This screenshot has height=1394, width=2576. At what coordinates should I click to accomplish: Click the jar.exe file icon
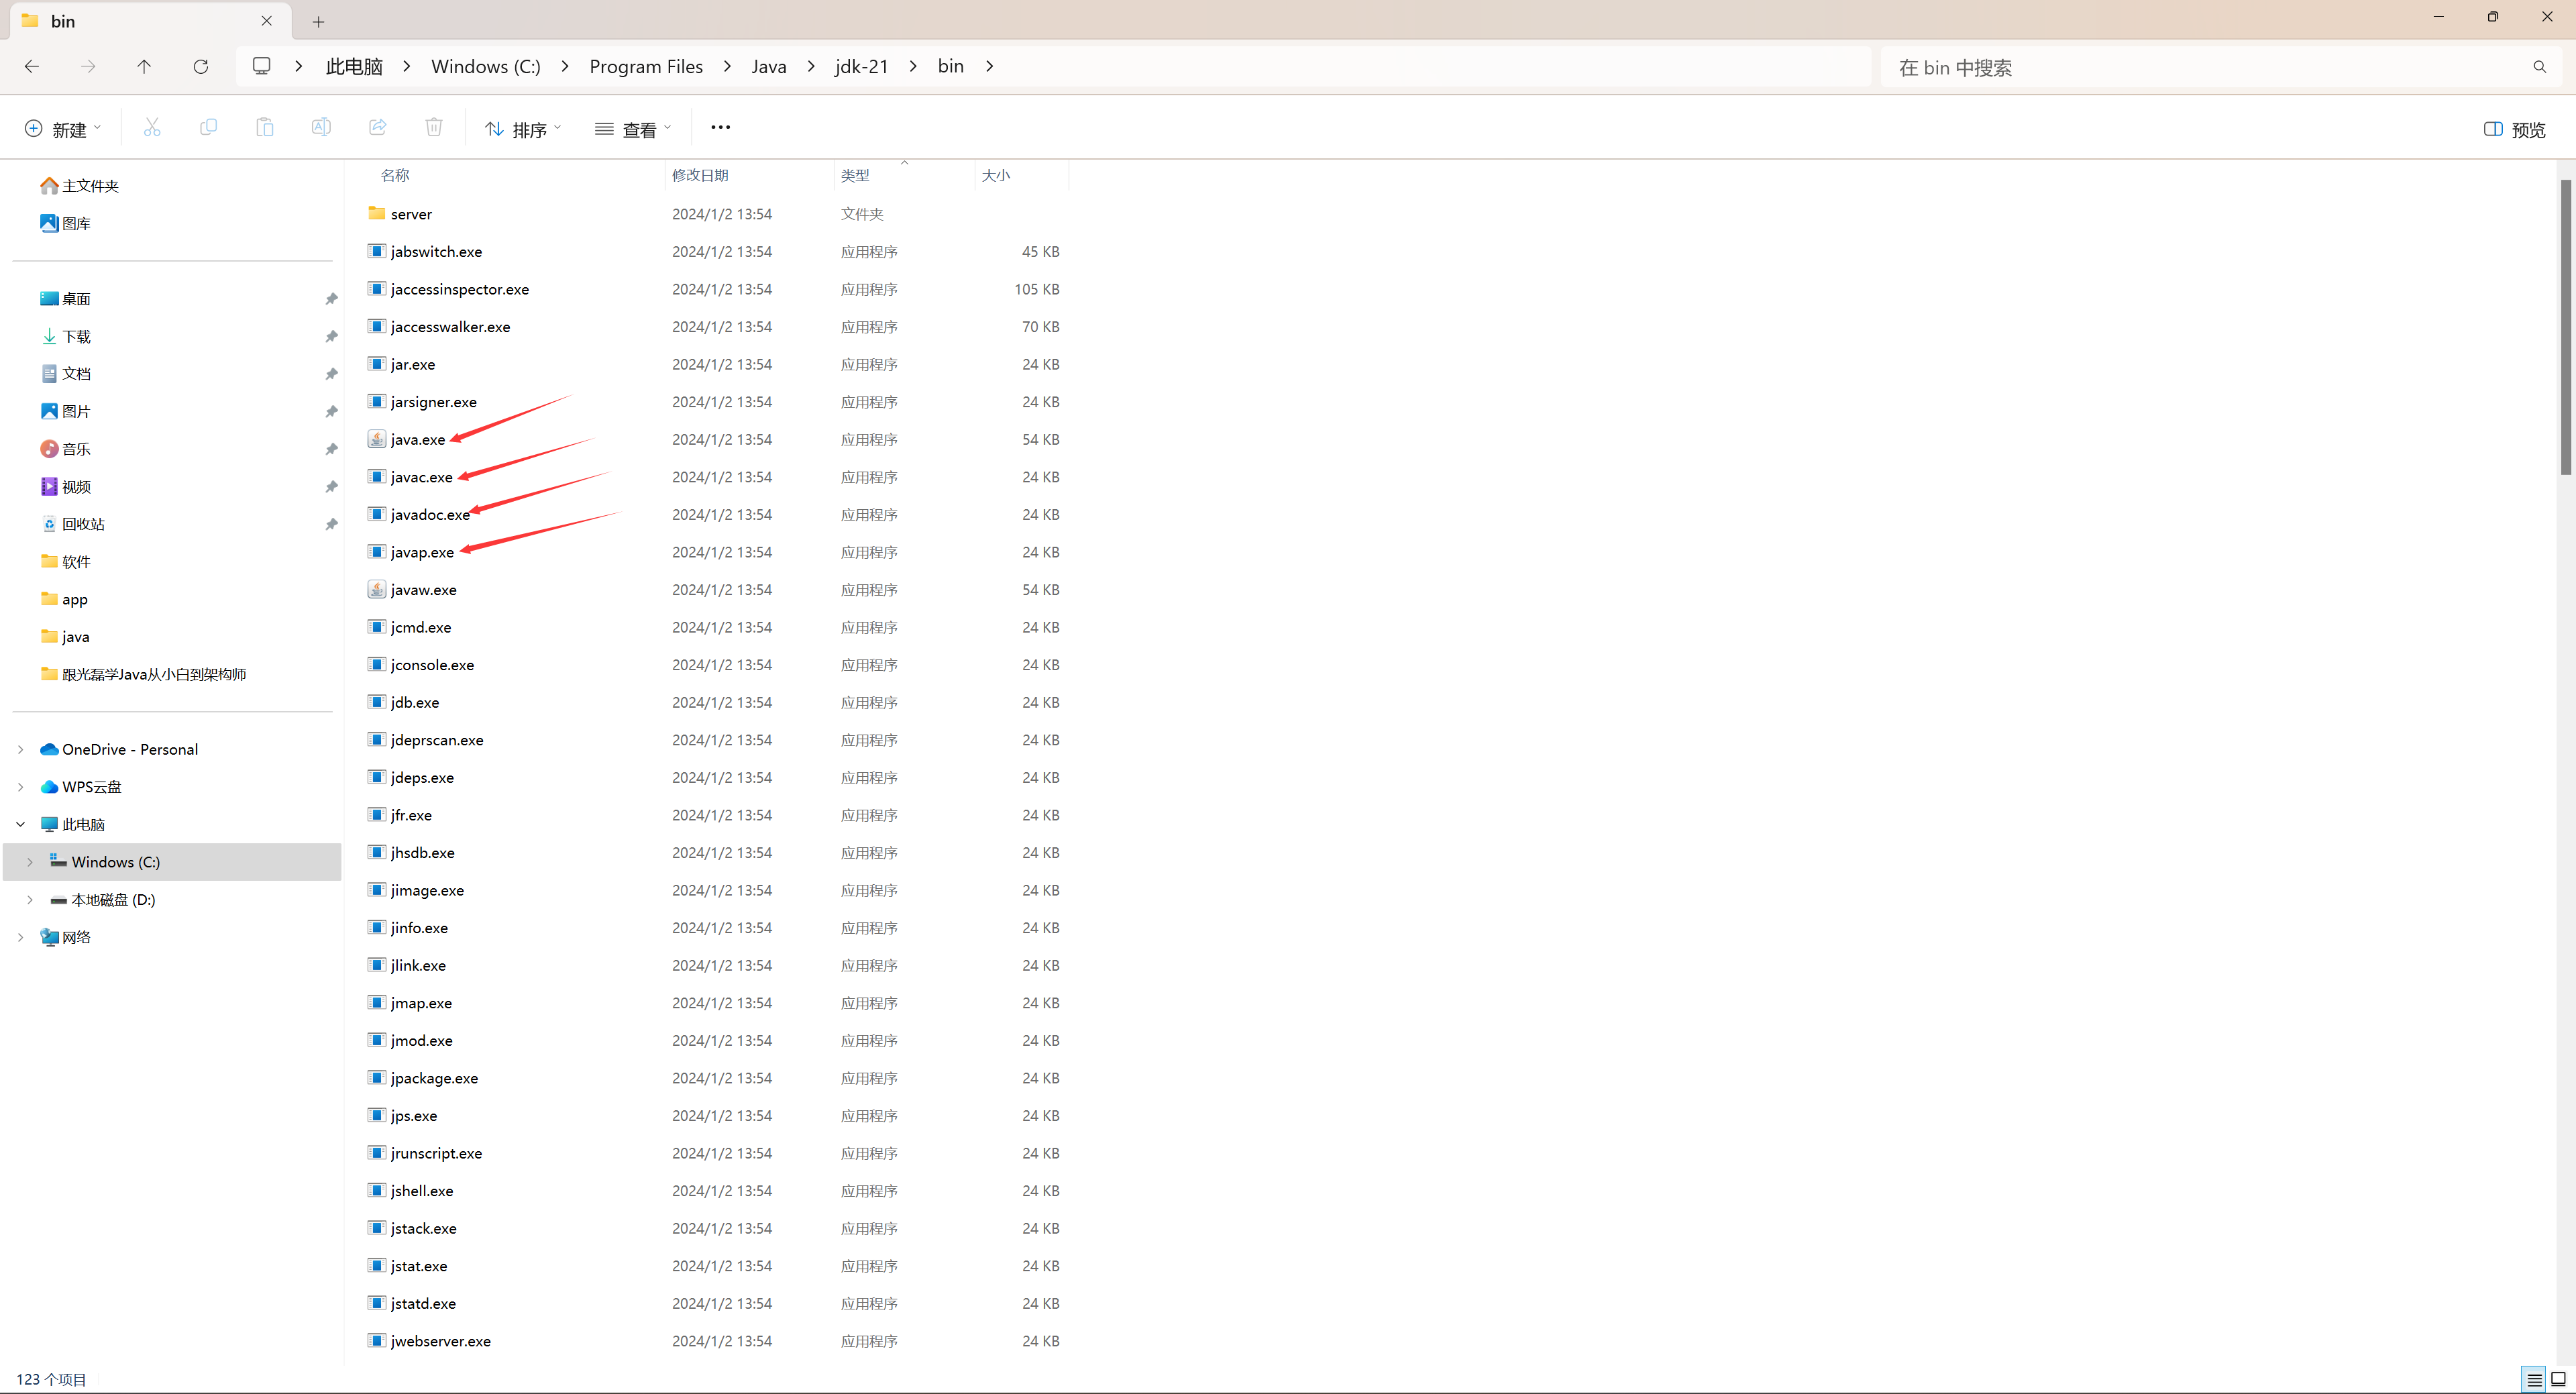376,364
